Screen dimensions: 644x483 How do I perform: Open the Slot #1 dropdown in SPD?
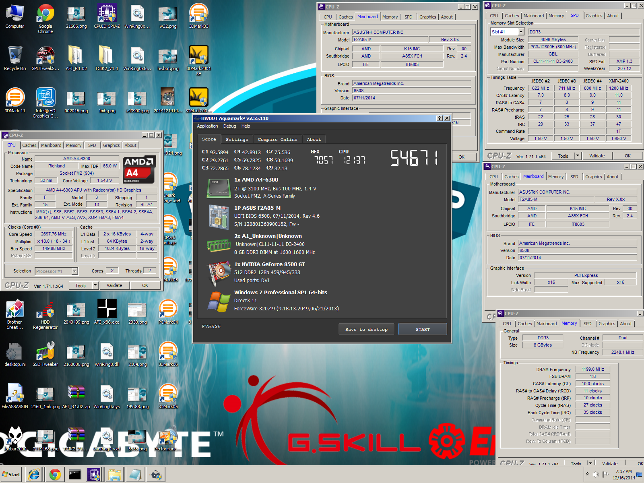tap(521, 32)
